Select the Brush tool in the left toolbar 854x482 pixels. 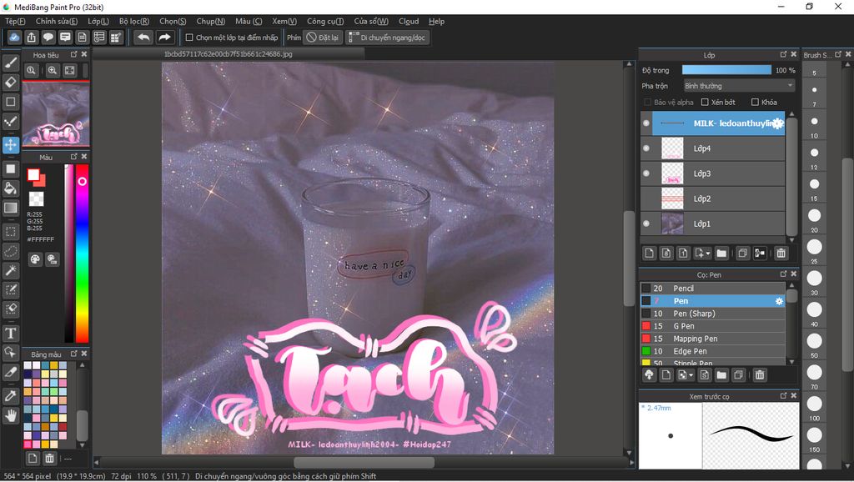[x=10, y=63]
